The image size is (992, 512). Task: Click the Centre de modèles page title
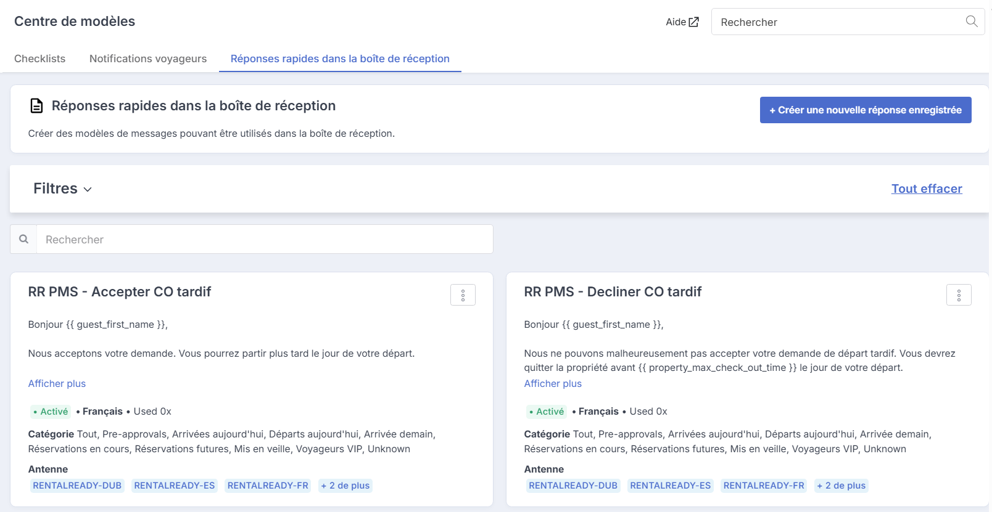click(75, 21)
